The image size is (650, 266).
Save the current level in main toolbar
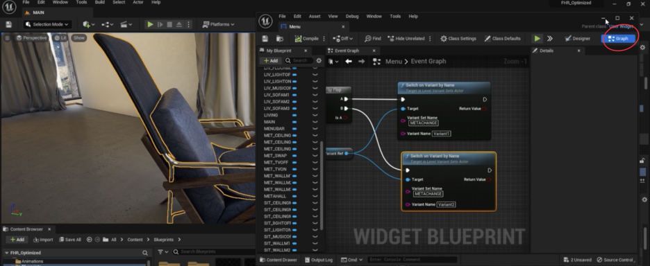[x=9, y=24]
